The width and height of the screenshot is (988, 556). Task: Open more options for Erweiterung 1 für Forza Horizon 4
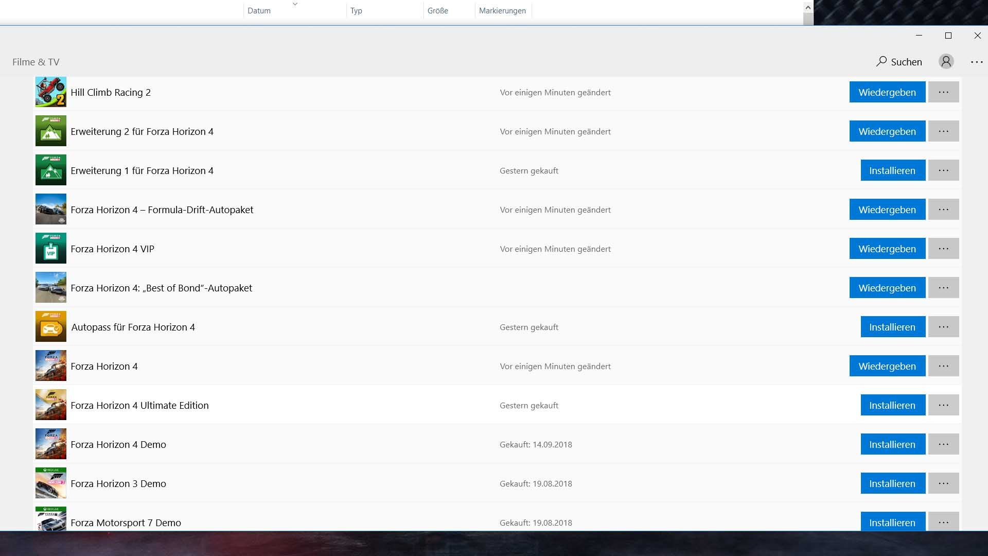click(943, 170)
